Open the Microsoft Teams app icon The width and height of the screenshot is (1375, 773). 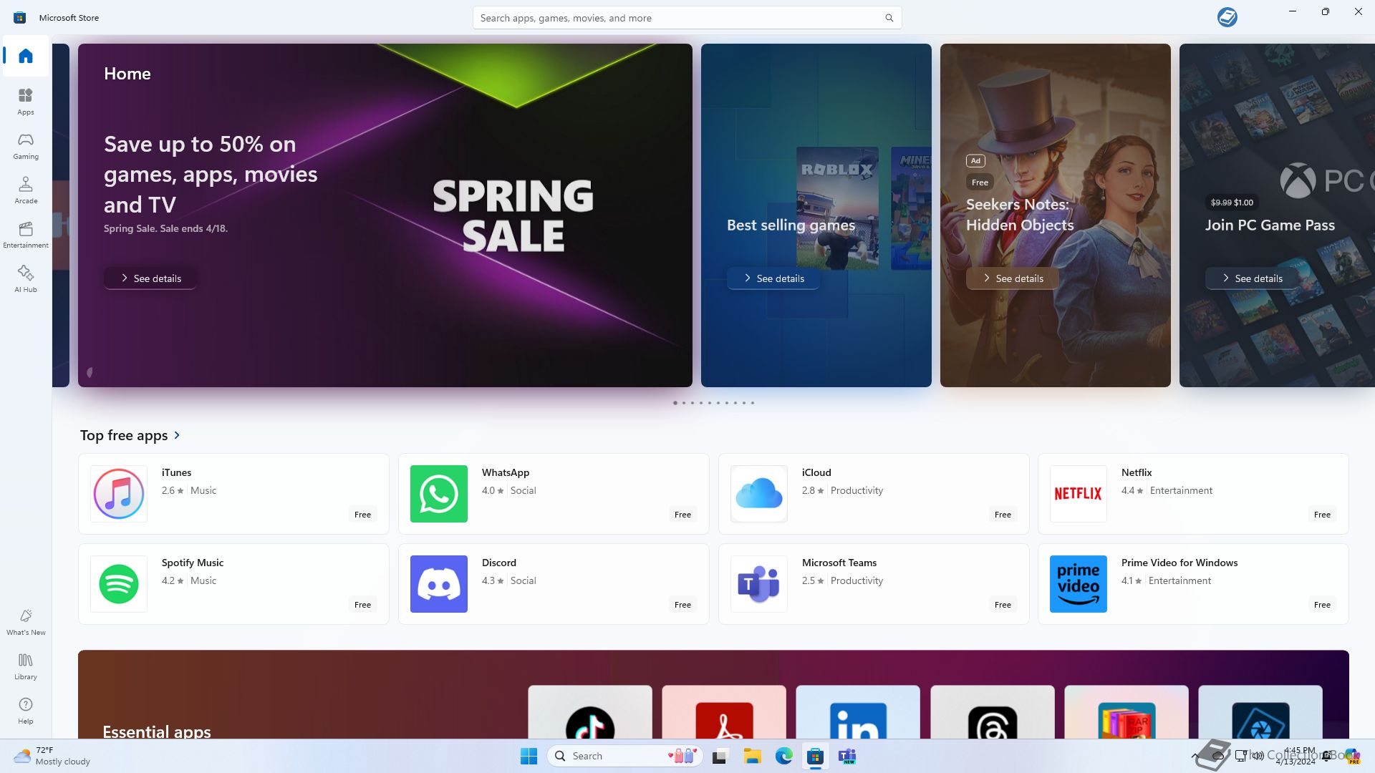tap(759, 584)
